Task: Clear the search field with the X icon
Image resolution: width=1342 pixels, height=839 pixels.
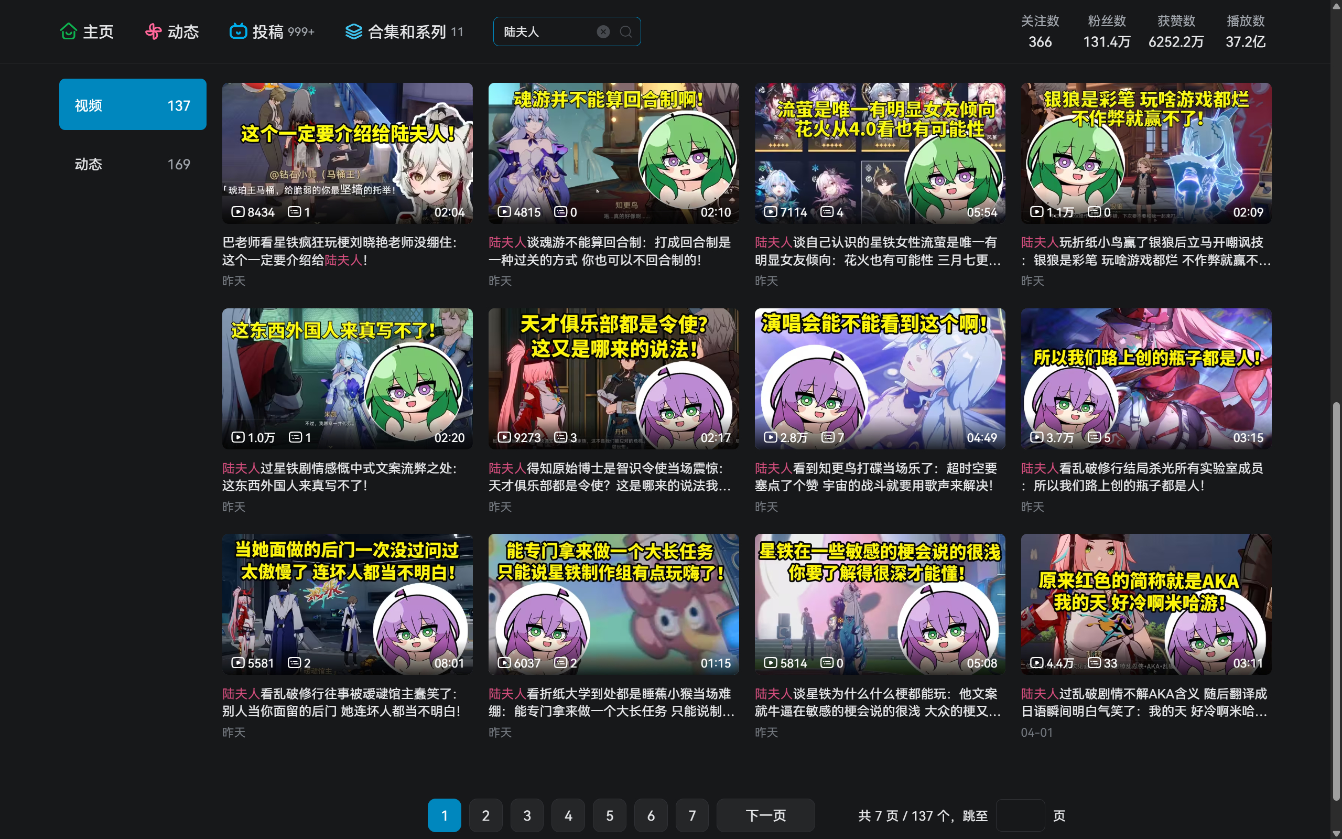Action: pos(603,31)
